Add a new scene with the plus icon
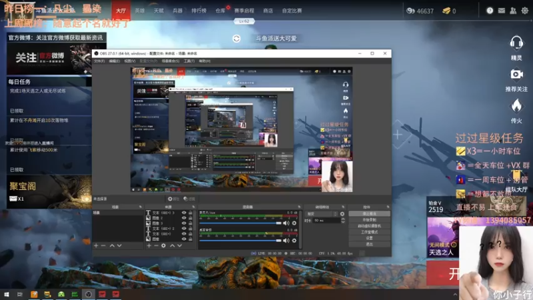The height and width of the screenshot is (300, 533). pos(96,245)
